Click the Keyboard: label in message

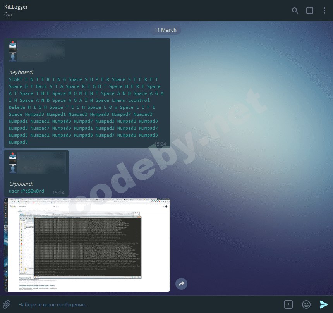pyautogui.click(x=21, y=72)
